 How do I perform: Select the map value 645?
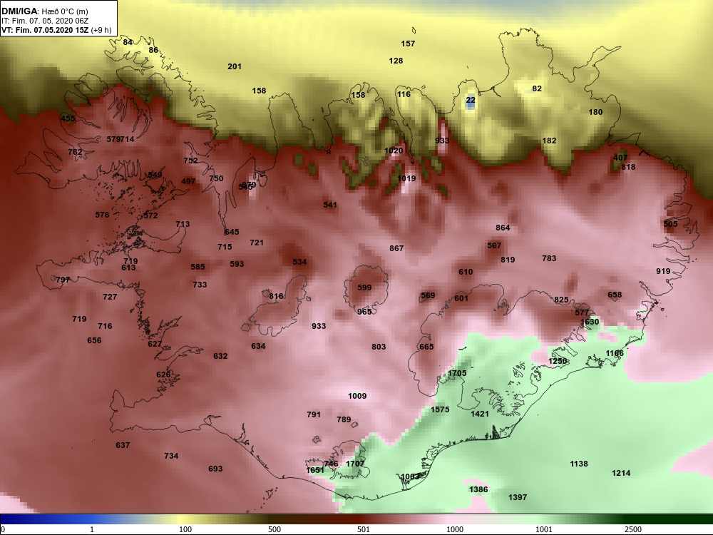(x=232, y=232)
